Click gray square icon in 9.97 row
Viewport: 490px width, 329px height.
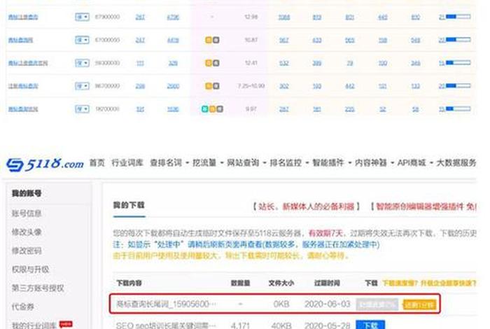[x=220, y=109]
